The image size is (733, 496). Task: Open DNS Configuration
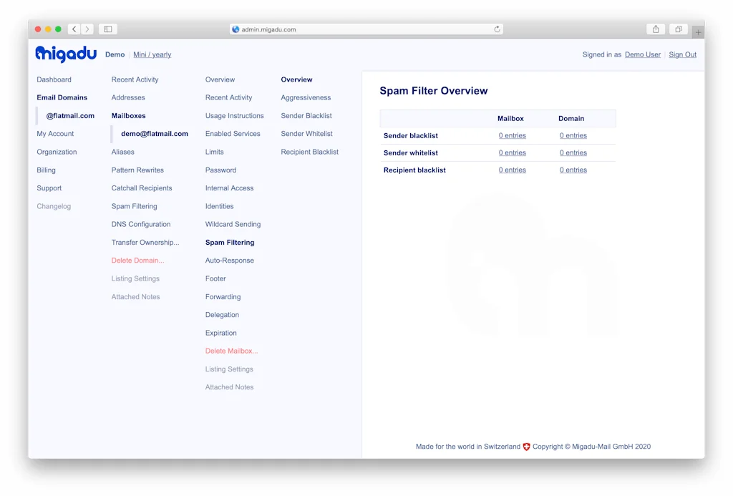pos(141,225)
